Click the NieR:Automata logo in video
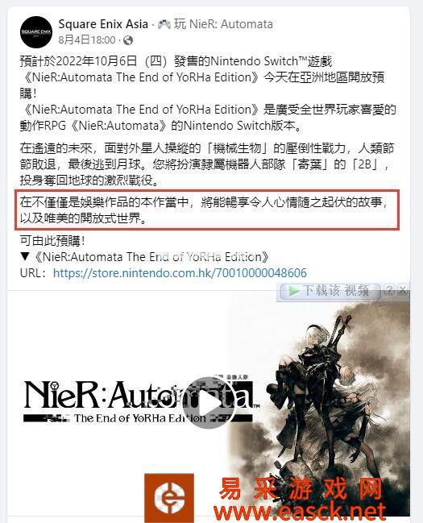This screenshot has width=423, height=523. click(x=142, y=395)
